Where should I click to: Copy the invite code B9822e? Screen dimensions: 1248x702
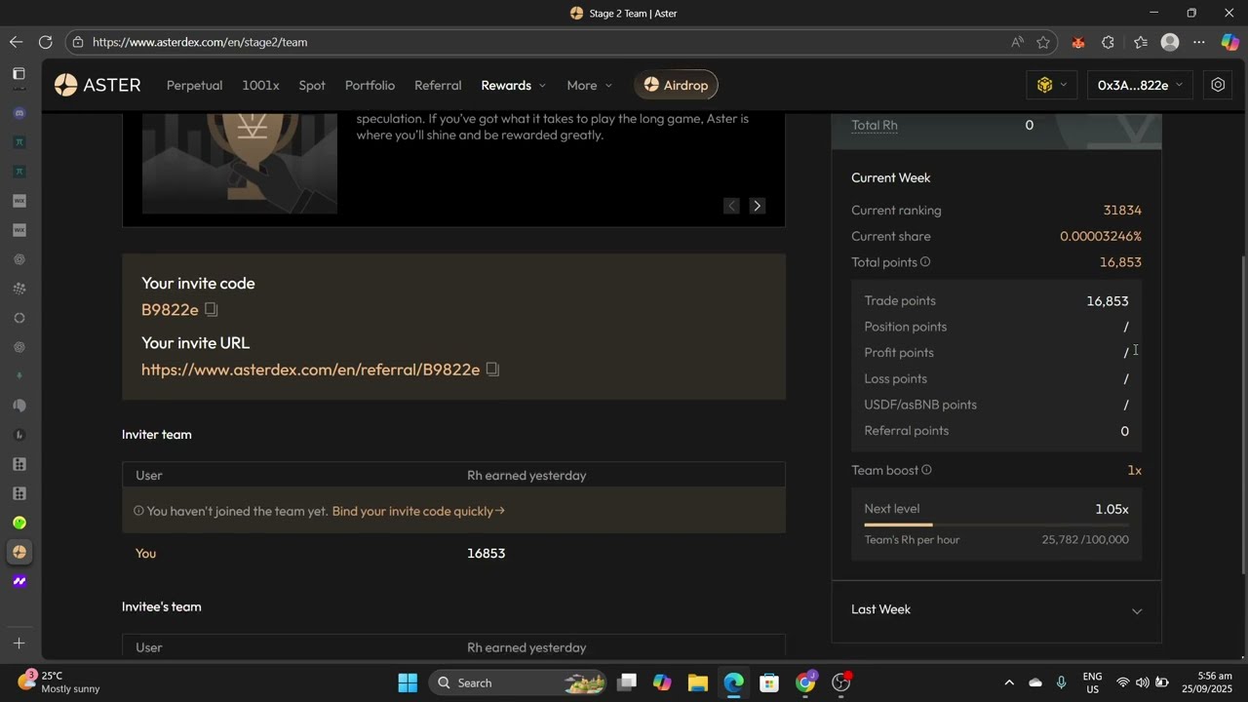[211, 310]
